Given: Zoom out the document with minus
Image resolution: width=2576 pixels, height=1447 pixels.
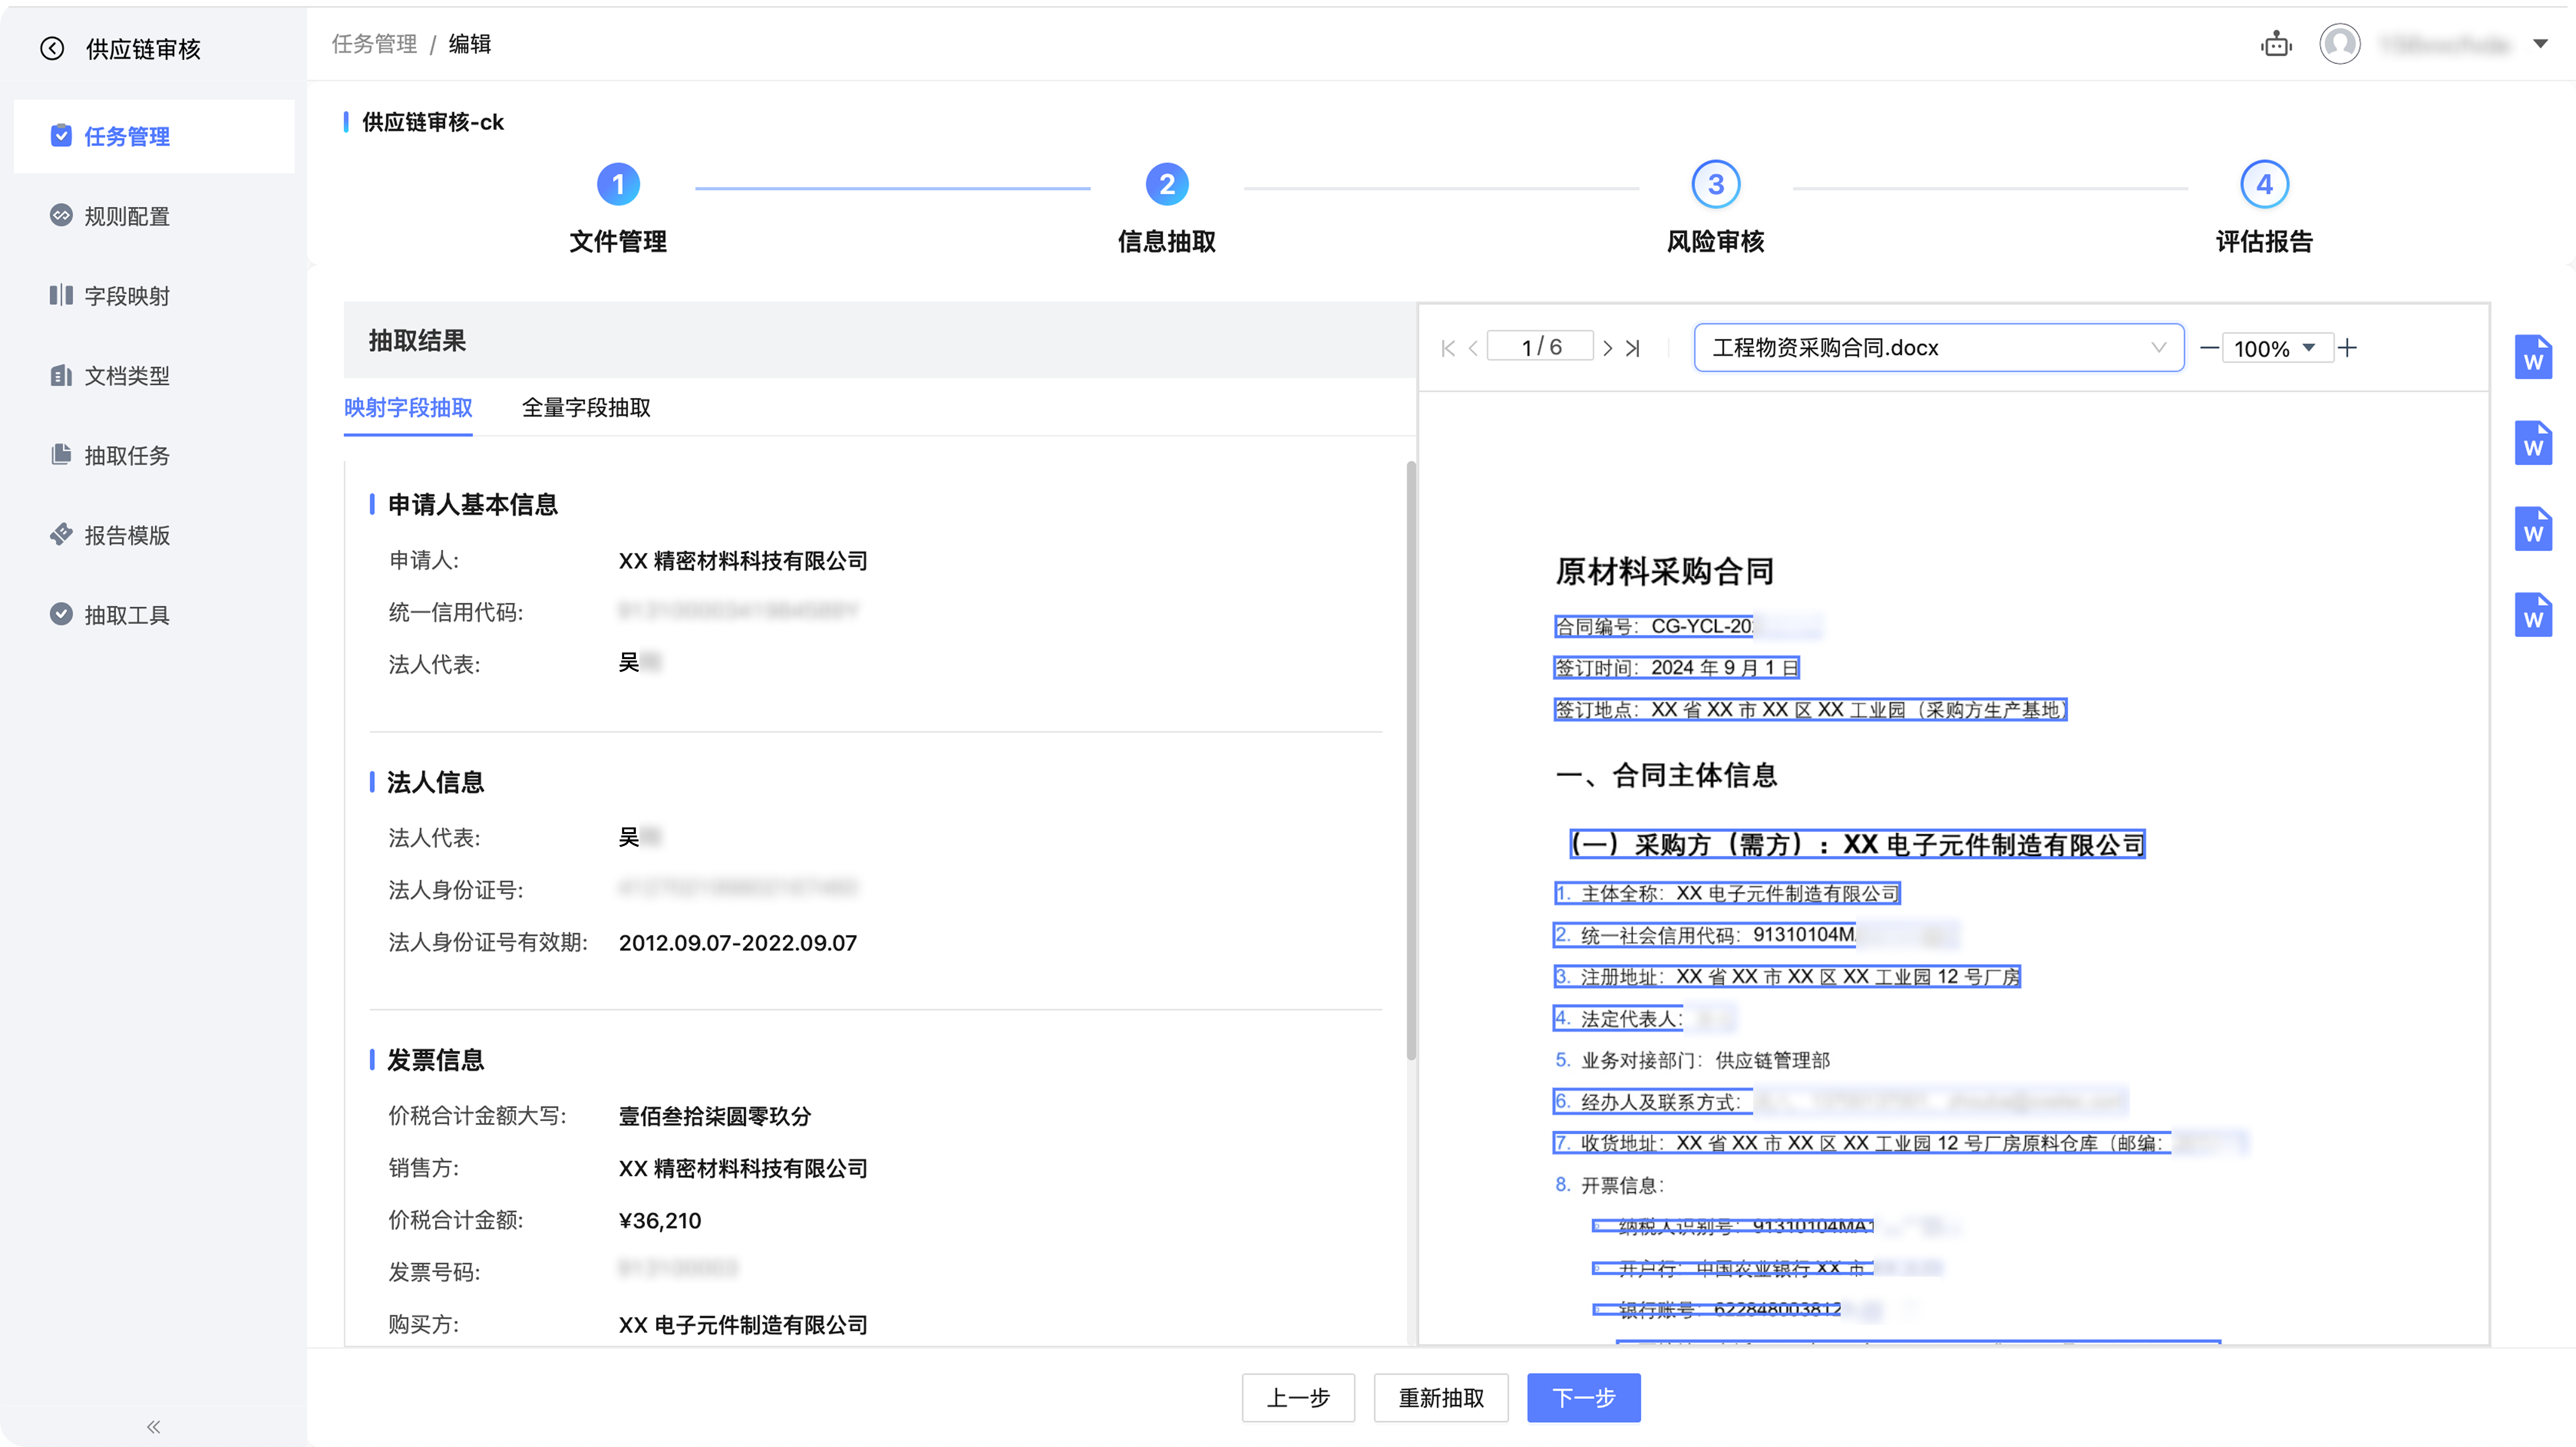Looking at the screenshot, I should pyautogui.click(x=2210, y=348).
